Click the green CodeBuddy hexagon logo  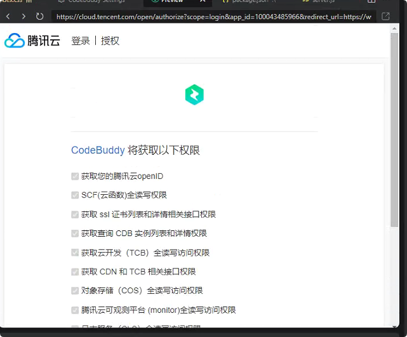click(x=194, y=95)
